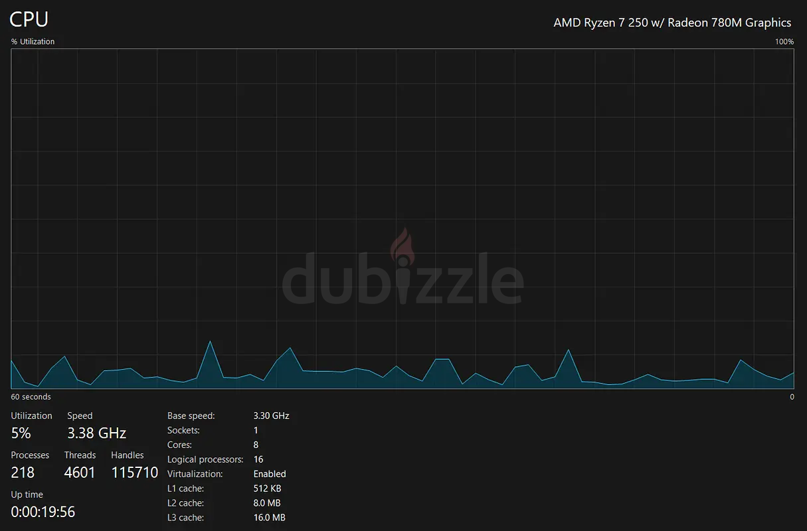Click the CPU heading
Image resolution: width=807 pixels, height=531 pixels.
[29, 19]
